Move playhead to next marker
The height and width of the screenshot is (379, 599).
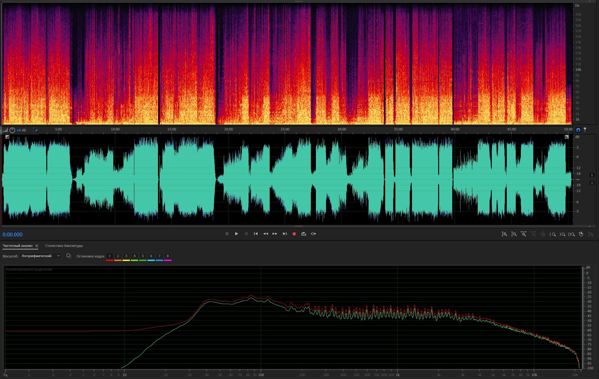point(285,234)
